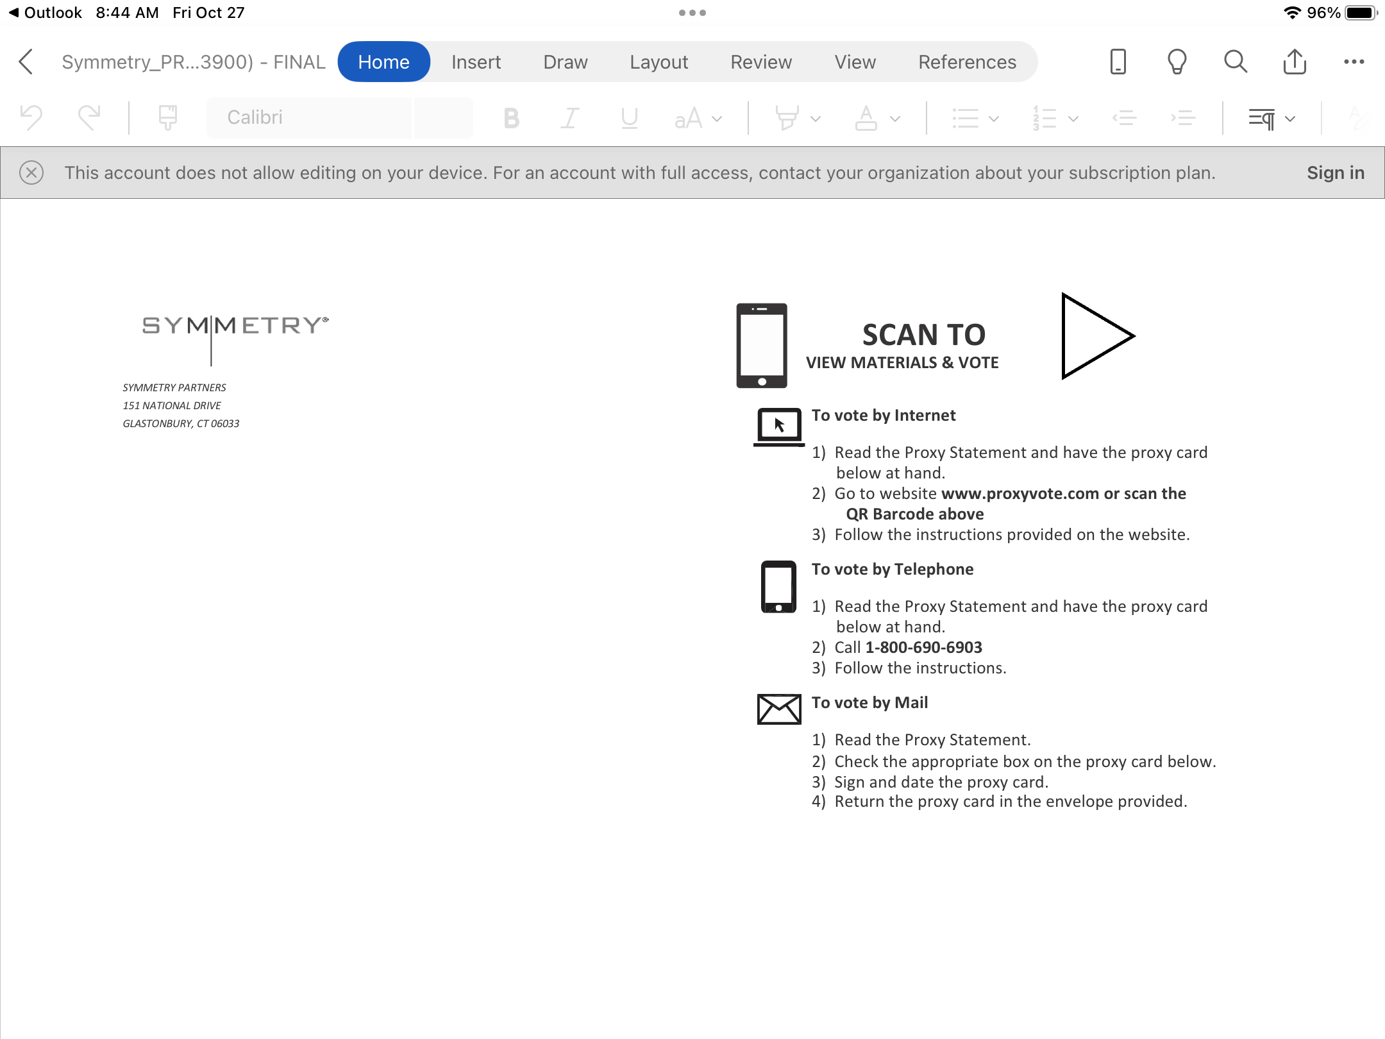Click the decrease indent icon

[1124, 118]
